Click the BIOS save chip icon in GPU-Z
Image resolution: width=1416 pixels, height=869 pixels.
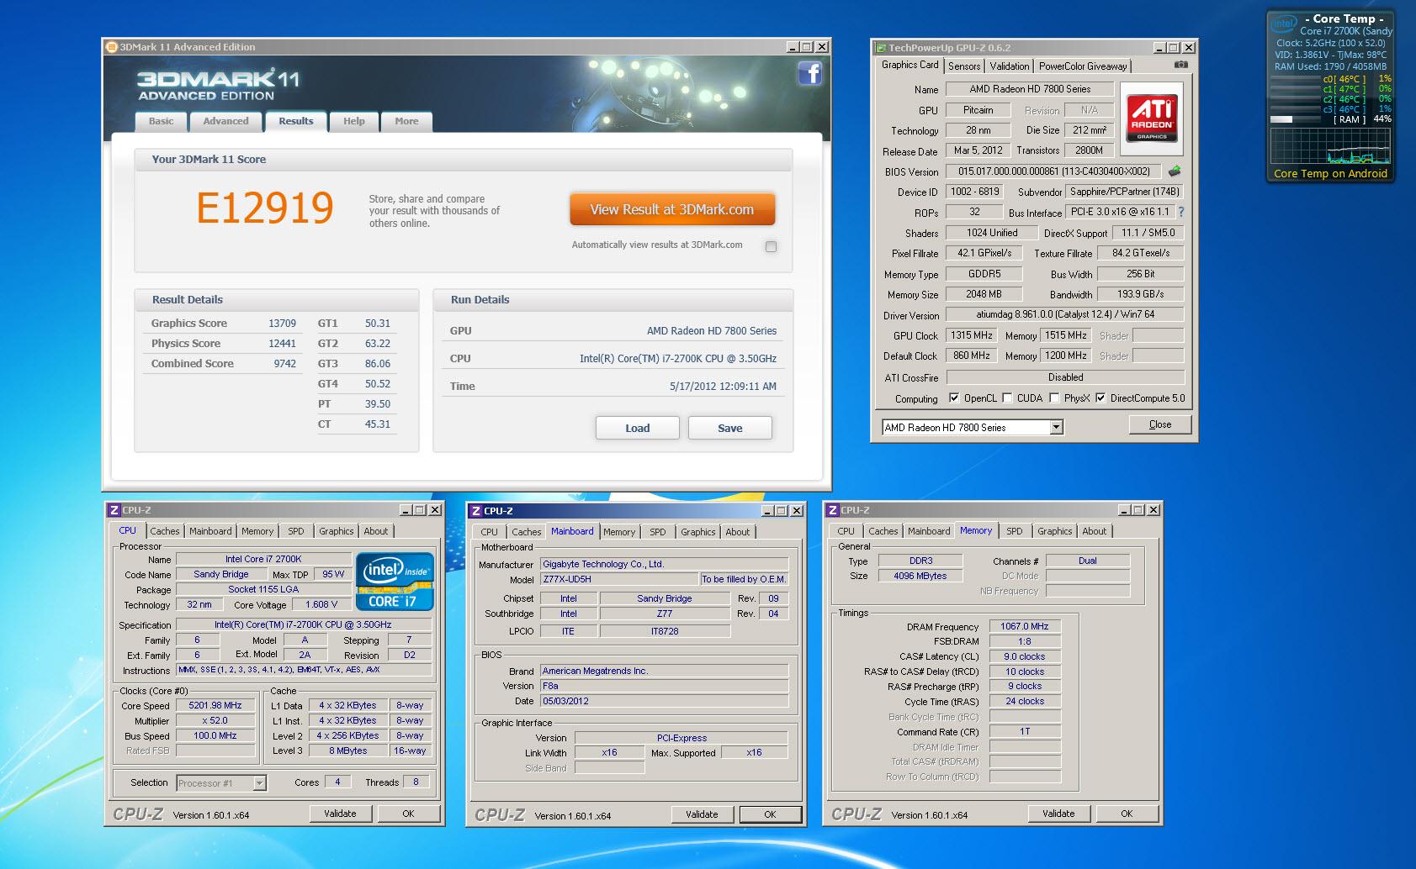[x=1175, y=171]
